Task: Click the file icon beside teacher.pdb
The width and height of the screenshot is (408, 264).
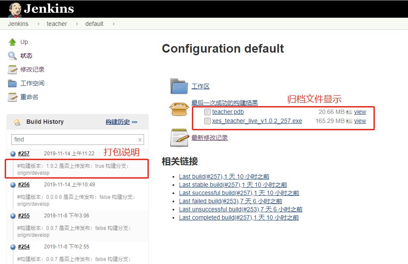Action: 207,112
